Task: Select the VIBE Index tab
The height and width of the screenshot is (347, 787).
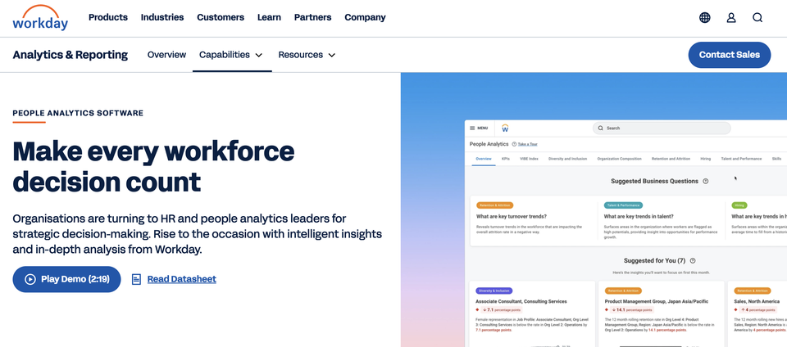Action: (x=529, y=159)
